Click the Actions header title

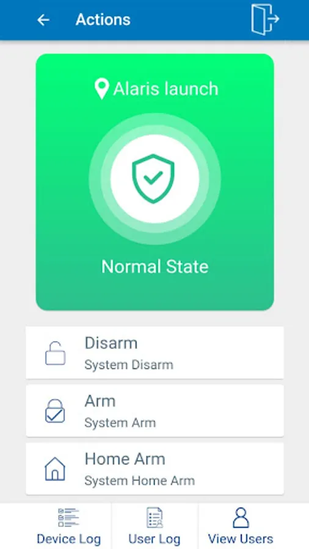click(103, 20)
